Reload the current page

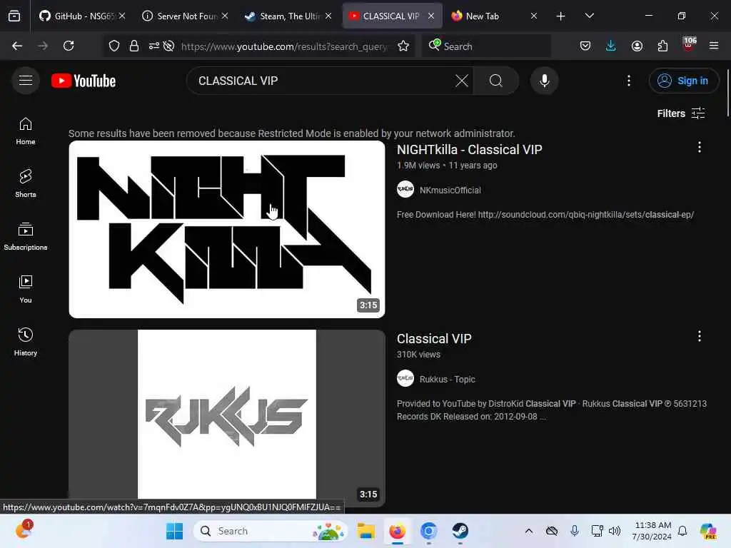69,46
